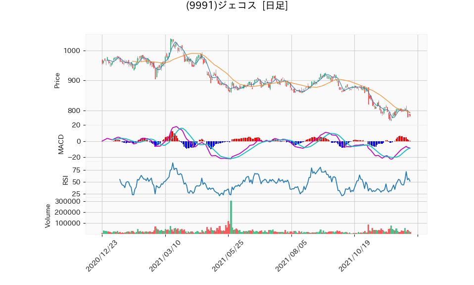Click the 2021/08/05 date label
This screenshot has height=285, width=474.
(291, 256)
